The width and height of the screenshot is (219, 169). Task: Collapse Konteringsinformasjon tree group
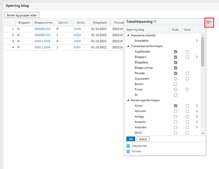(128, 100)
